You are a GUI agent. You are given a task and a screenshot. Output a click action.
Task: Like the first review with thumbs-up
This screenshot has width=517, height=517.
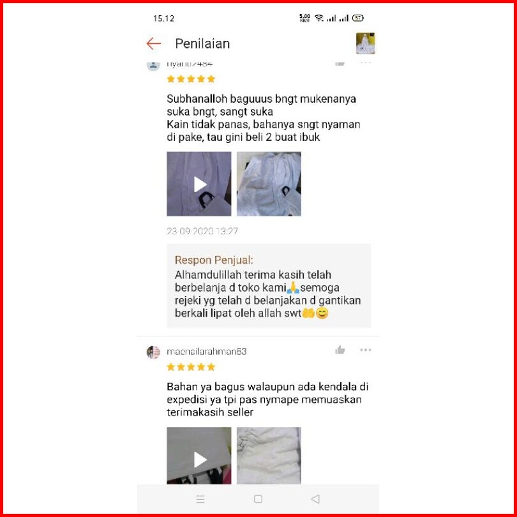[340, 63]
